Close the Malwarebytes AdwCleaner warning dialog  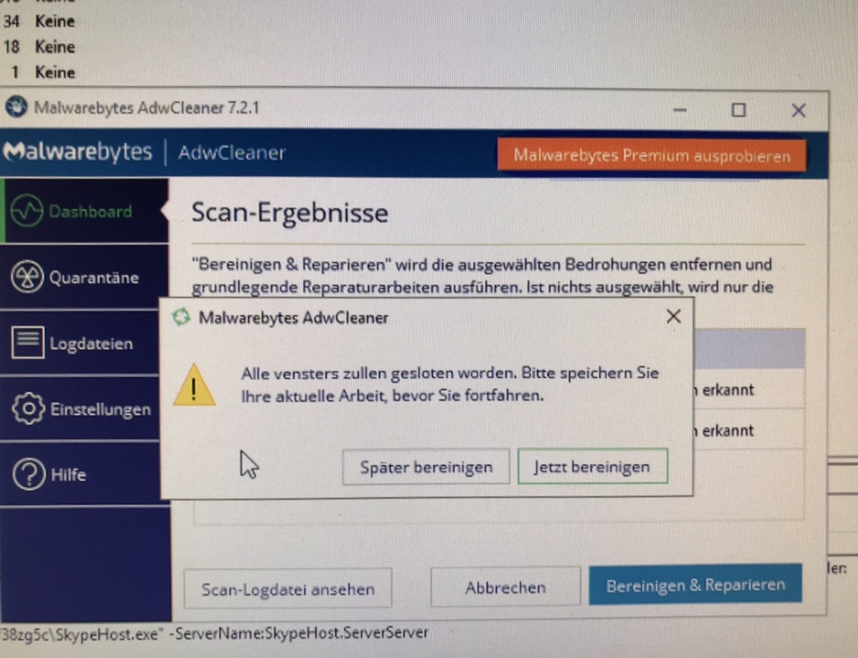point(674,316)
